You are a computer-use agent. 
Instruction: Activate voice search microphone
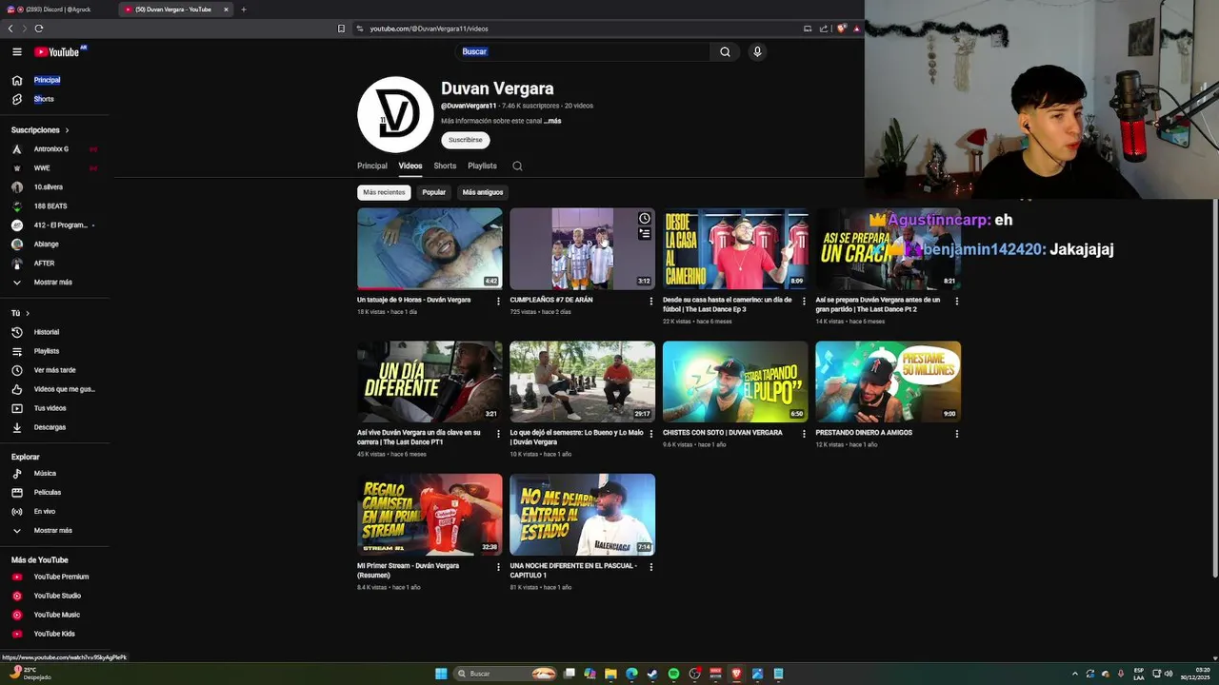pos(757,51)
